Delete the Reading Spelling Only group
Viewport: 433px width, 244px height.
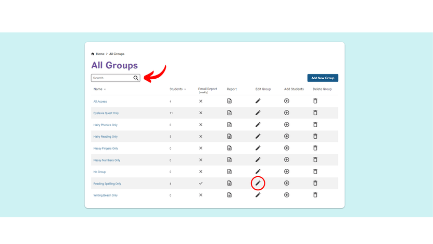pyautogui.click(x=315, y=183)
